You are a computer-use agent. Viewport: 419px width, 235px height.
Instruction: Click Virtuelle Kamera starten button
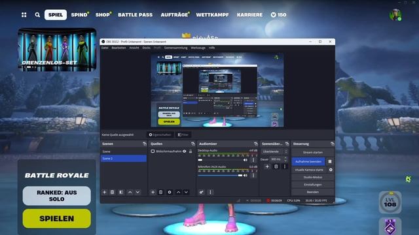pyautogui.click(x=309, y=170)
